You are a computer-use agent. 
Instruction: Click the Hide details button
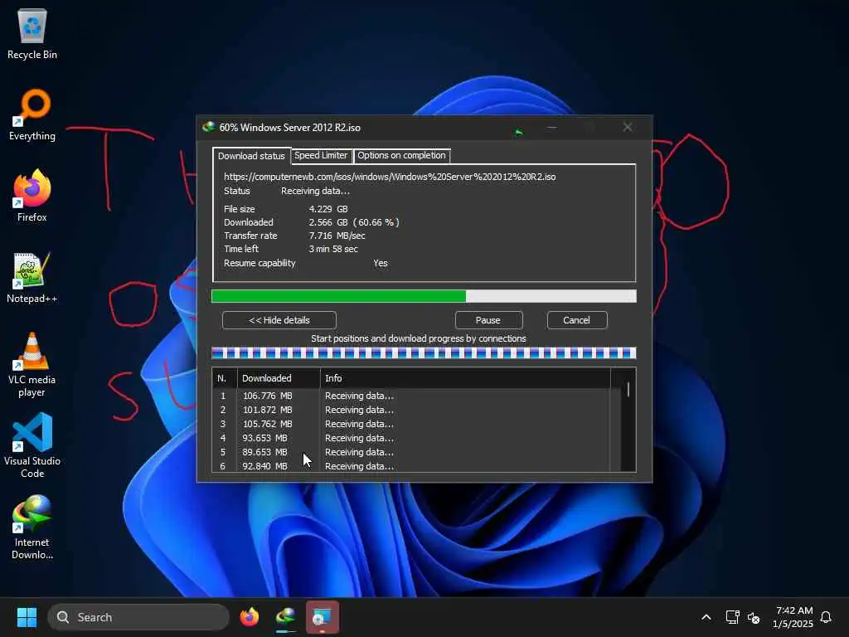pos(279,320)
